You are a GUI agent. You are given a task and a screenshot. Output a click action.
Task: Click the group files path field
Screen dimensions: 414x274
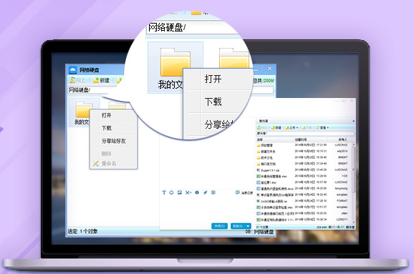(305, 134)
